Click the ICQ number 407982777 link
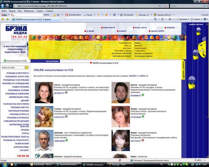Screen dimensions: 209x167 pos(59,93)
